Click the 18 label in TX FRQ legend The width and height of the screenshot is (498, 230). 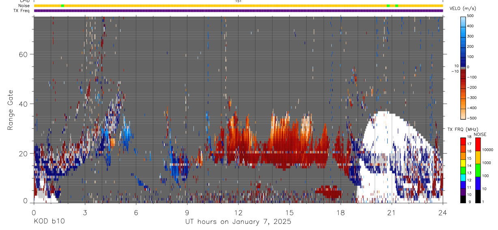click(x=469, y=137)
